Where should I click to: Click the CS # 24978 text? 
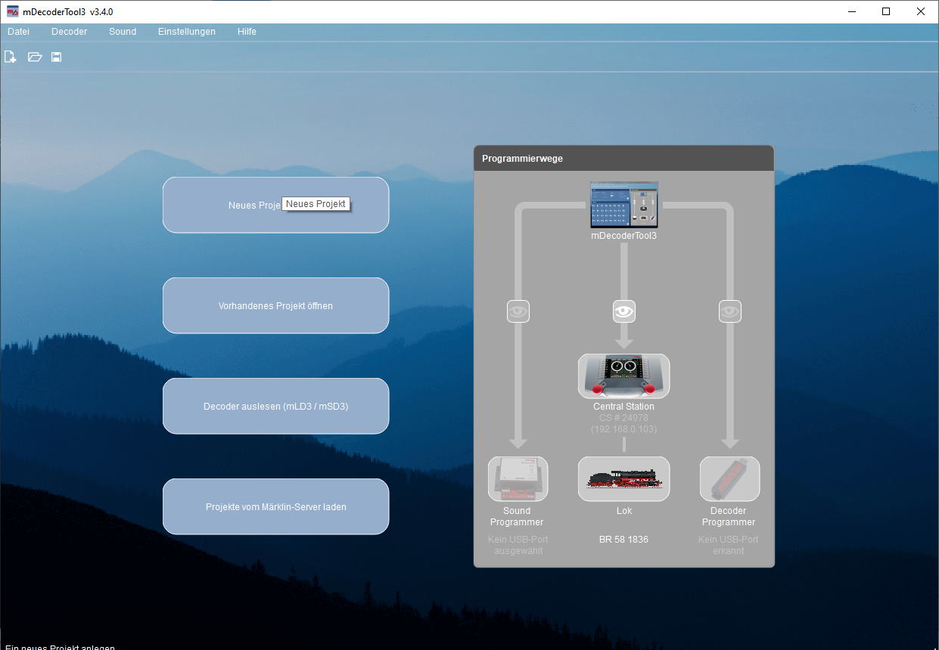point(623,418)
